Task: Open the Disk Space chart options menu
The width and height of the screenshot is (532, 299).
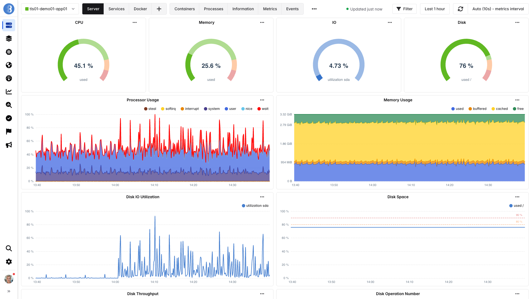Action: coord(517,197)
